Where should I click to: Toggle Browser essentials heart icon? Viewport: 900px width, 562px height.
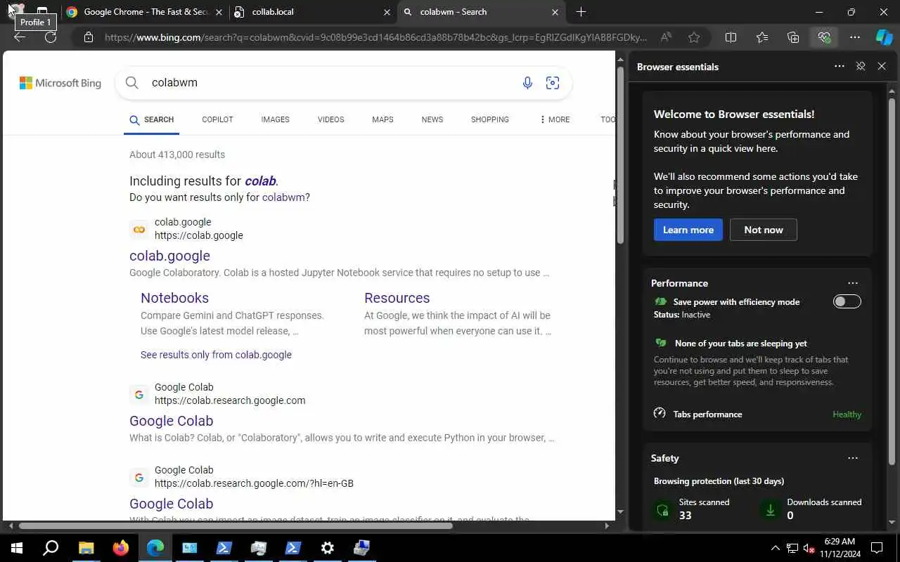824,37
